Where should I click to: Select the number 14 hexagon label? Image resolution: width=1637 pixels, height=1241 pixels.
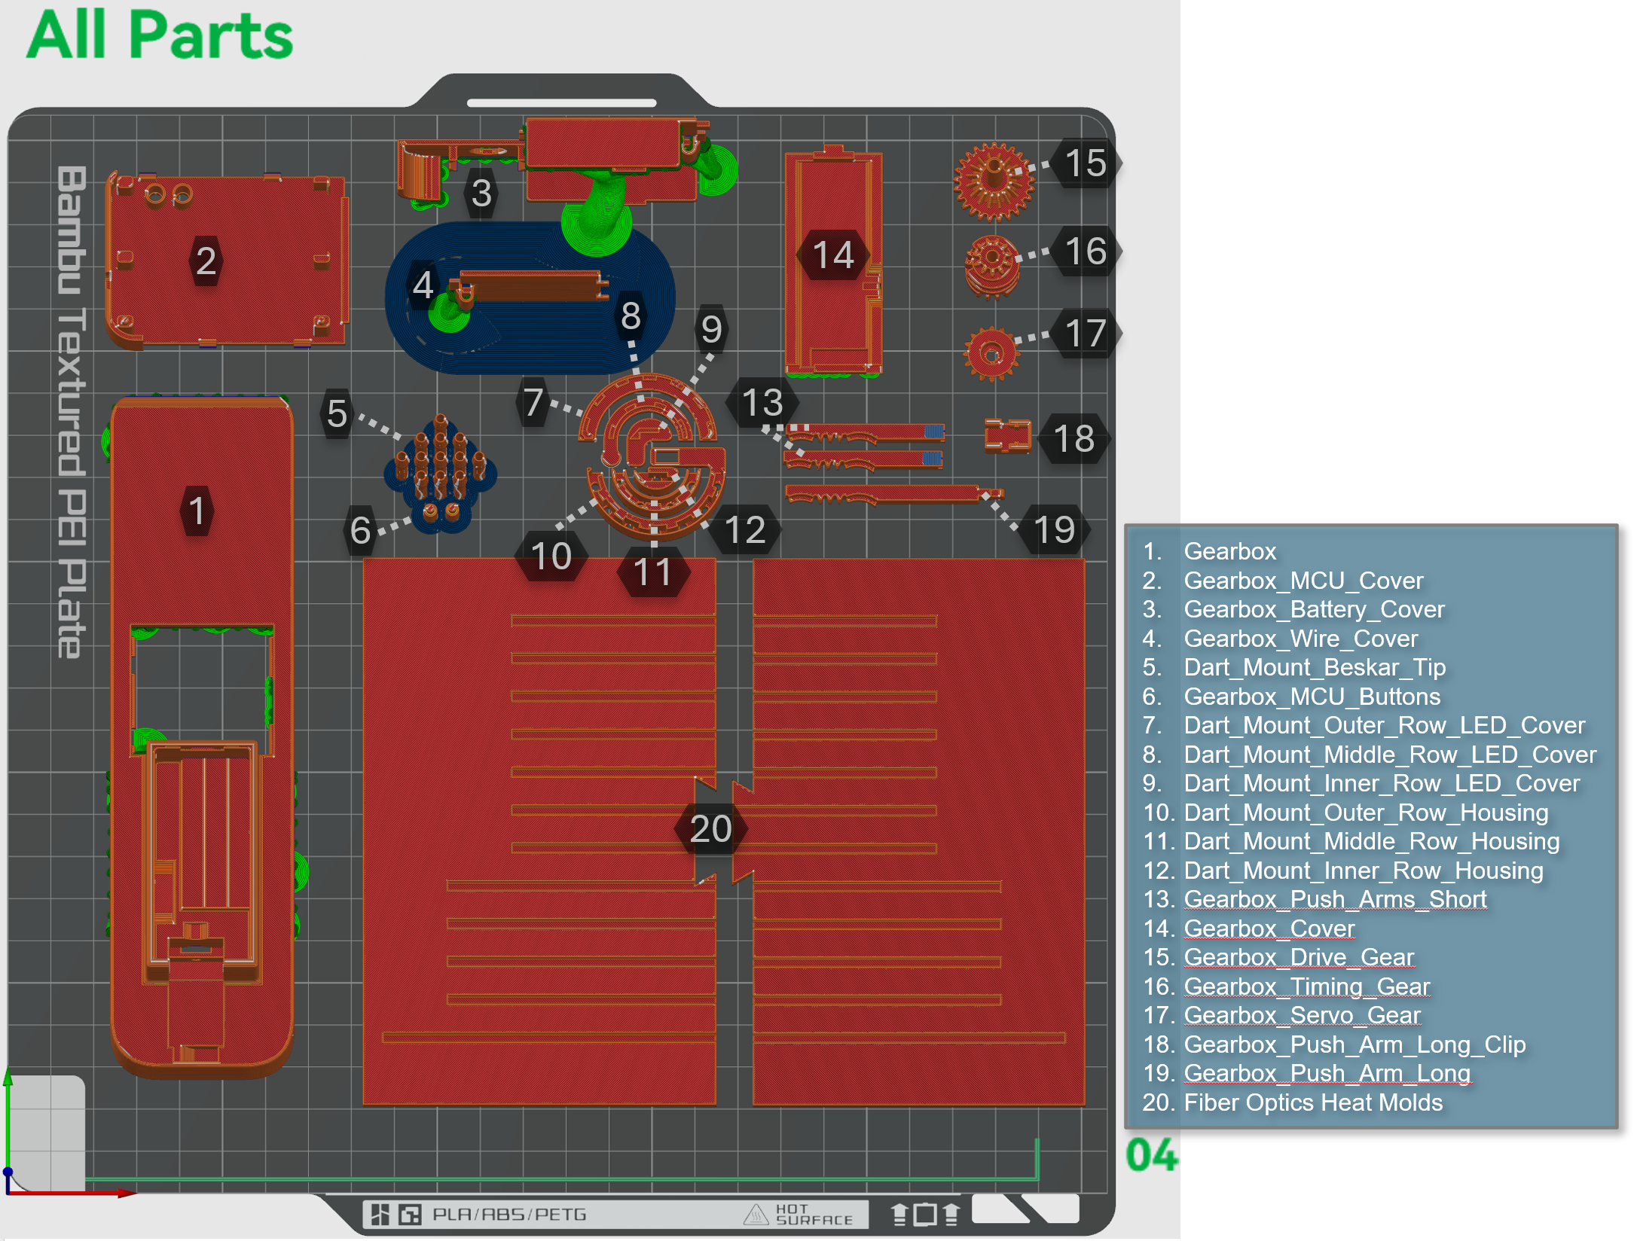(x=833, y=255)
